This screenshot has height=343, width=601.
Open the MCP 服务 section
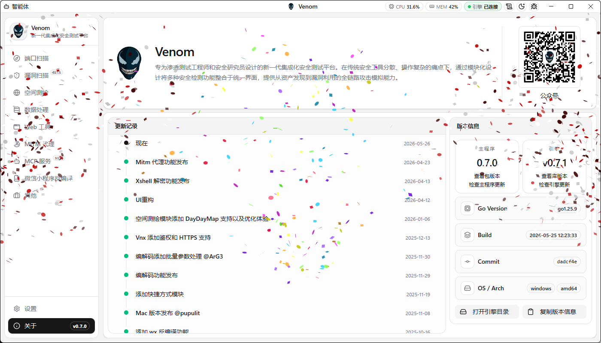[x=52, y=161]
